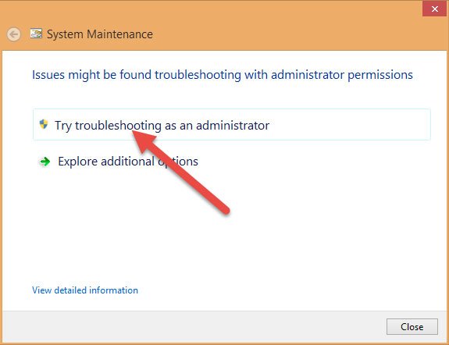Click the blue heading about administrator permissions
The image size is (449, 345).
[223, 75]
